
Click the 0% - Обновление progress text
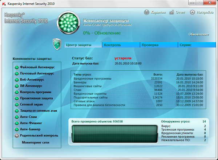pos(102,33)
